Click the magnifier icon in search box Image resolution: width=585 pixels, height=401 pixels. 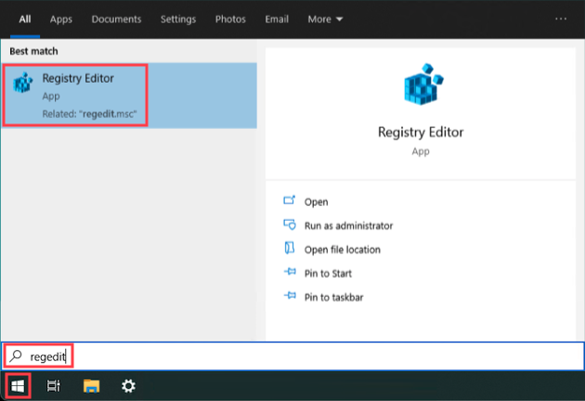(x=14, y=356)
